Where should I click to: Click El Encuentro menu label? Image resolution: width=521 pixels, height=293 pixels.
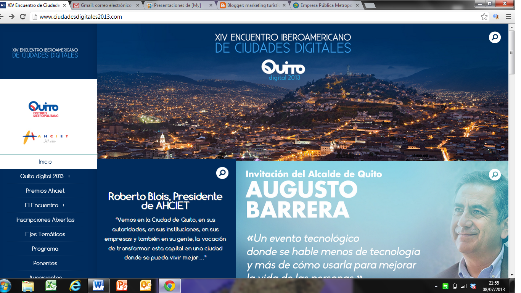42,205
